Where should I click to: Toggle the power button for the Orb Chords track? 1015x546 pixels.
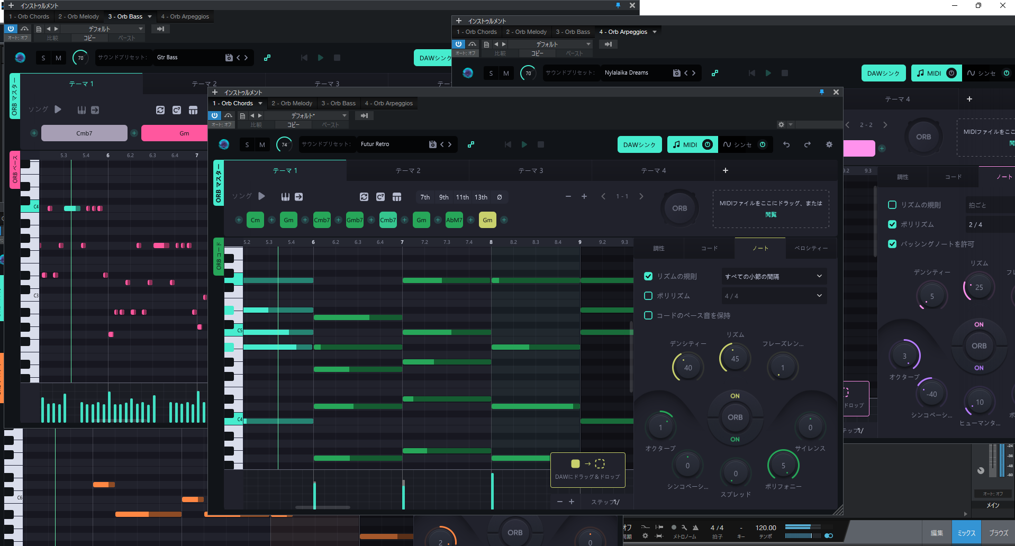215,115
